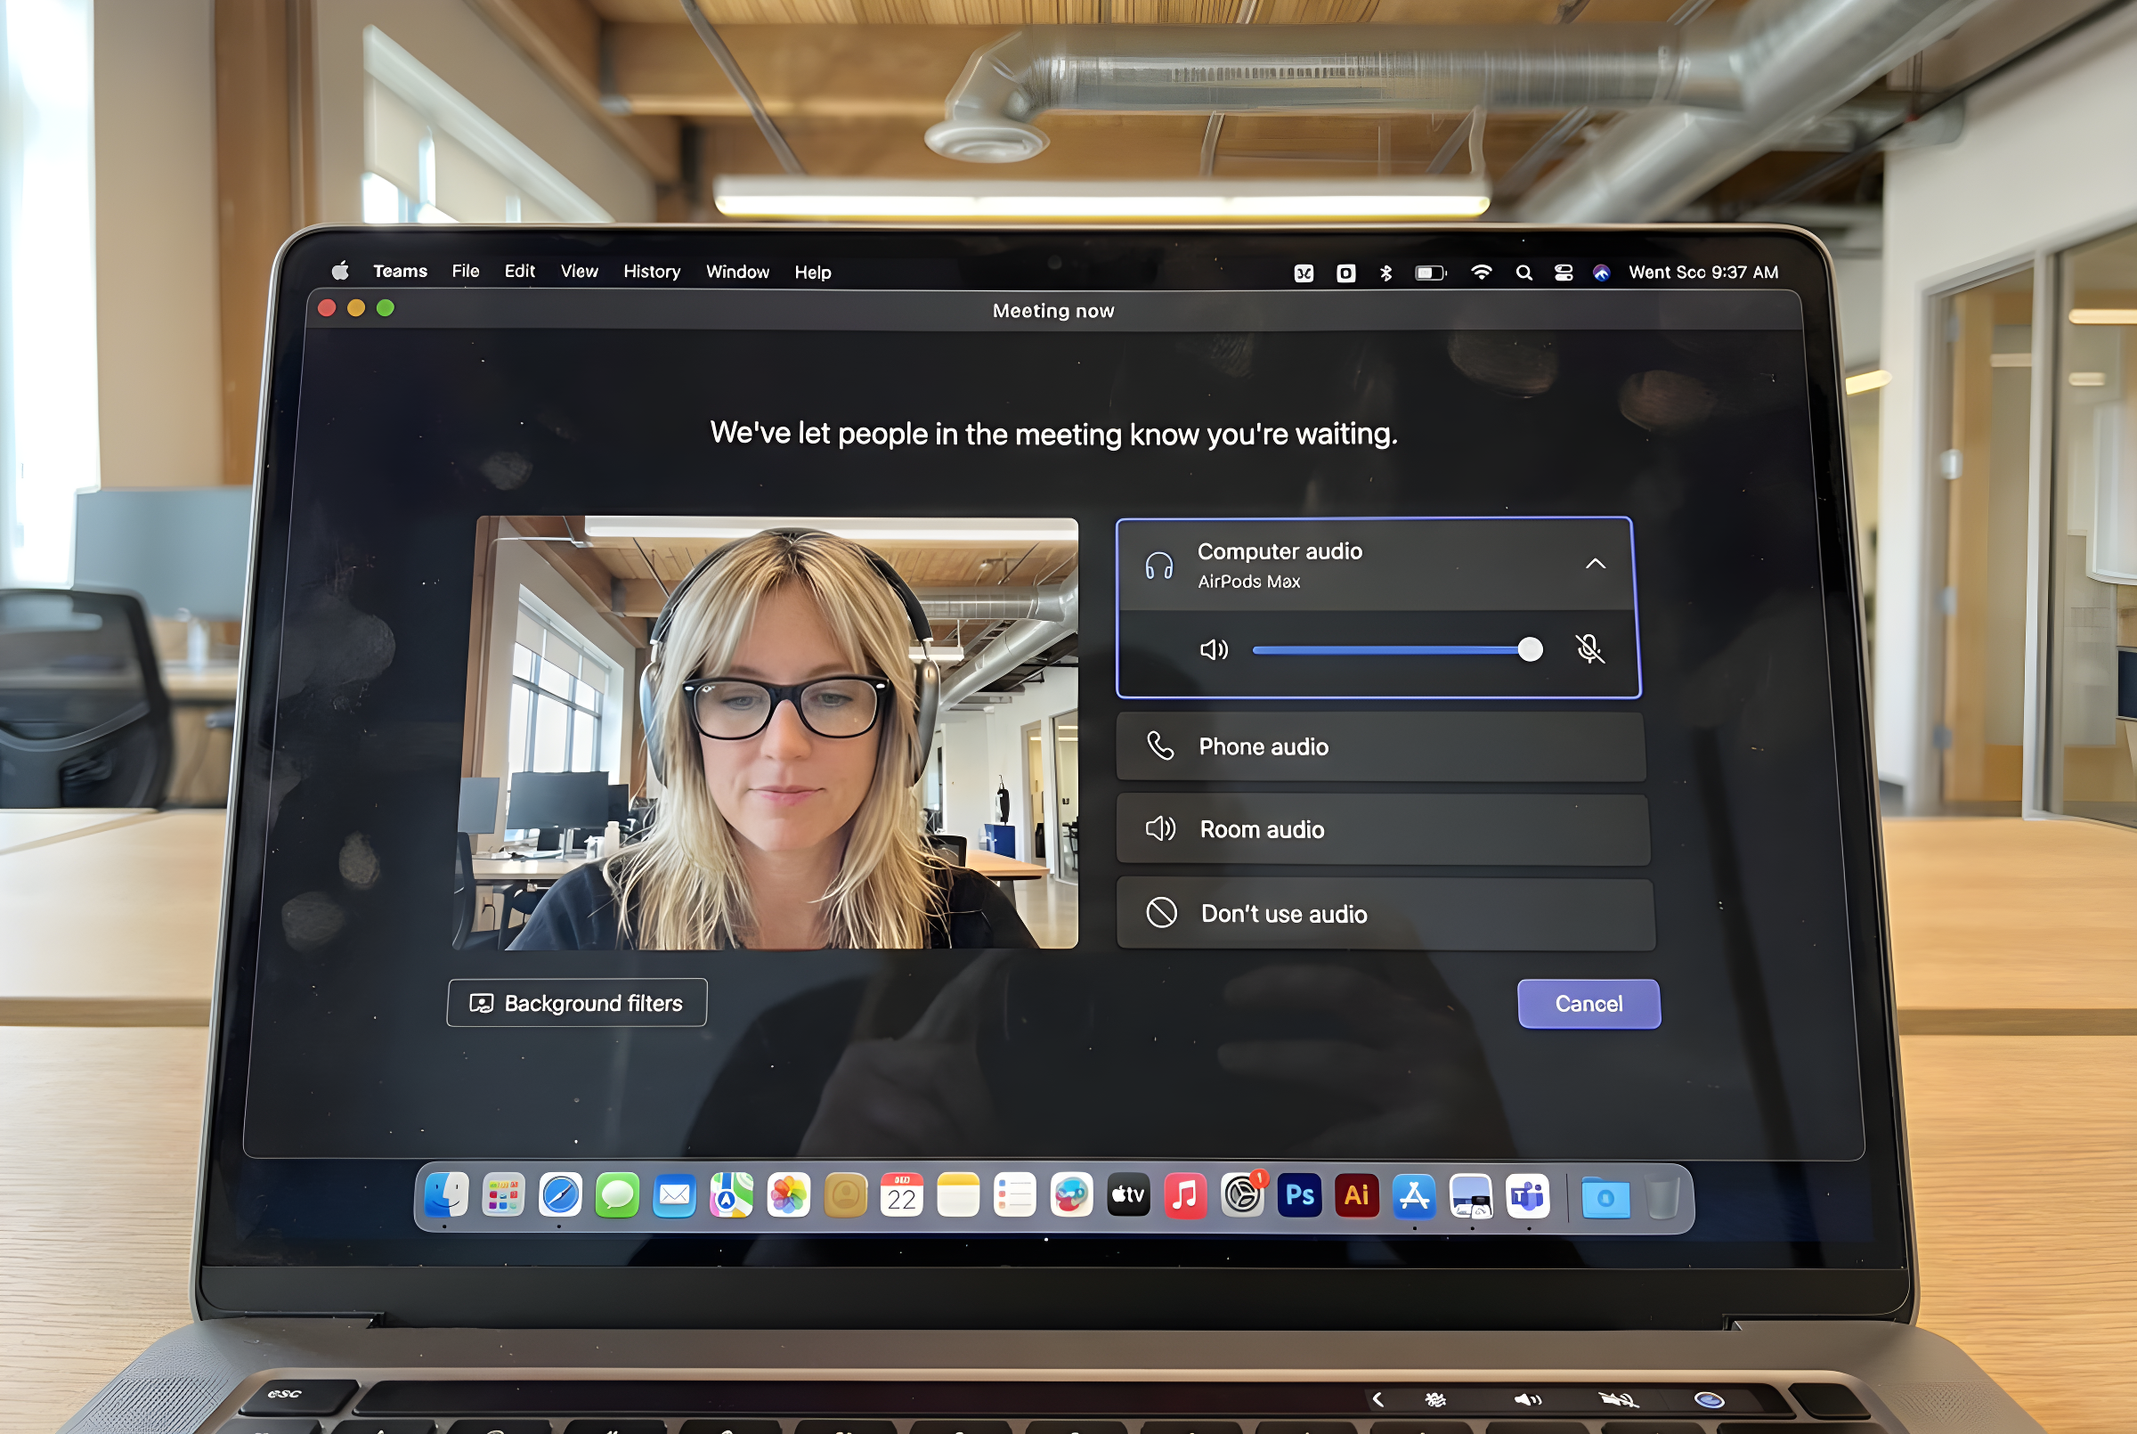The image size is (2137, 1434).
Task: Collapse the Computer audio chevron
Action: click(1595, 565)
